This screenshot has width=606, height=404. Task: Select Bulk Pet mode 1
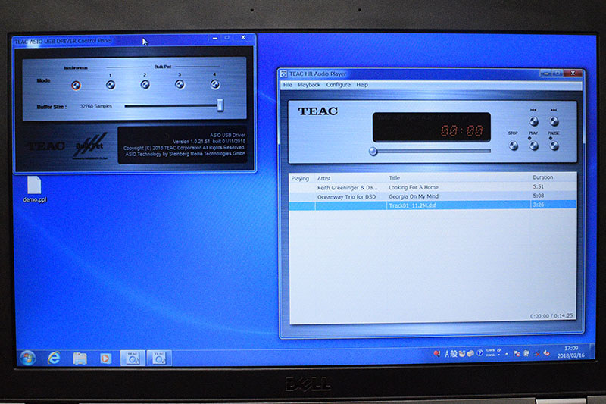[111, 85]
